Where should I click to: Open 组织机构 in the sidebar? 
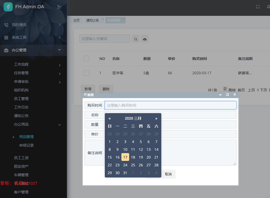pos(21,90)
